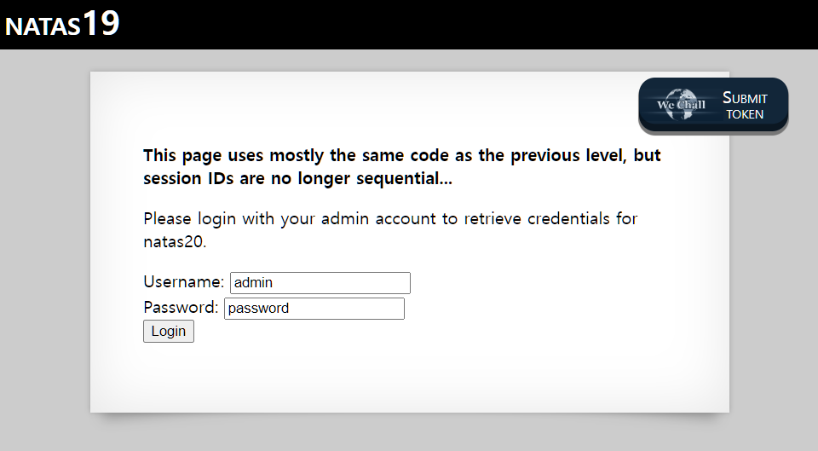Click the "password" text inside the Password field
This screenshot has height=451, width=818.
point(259,309)
